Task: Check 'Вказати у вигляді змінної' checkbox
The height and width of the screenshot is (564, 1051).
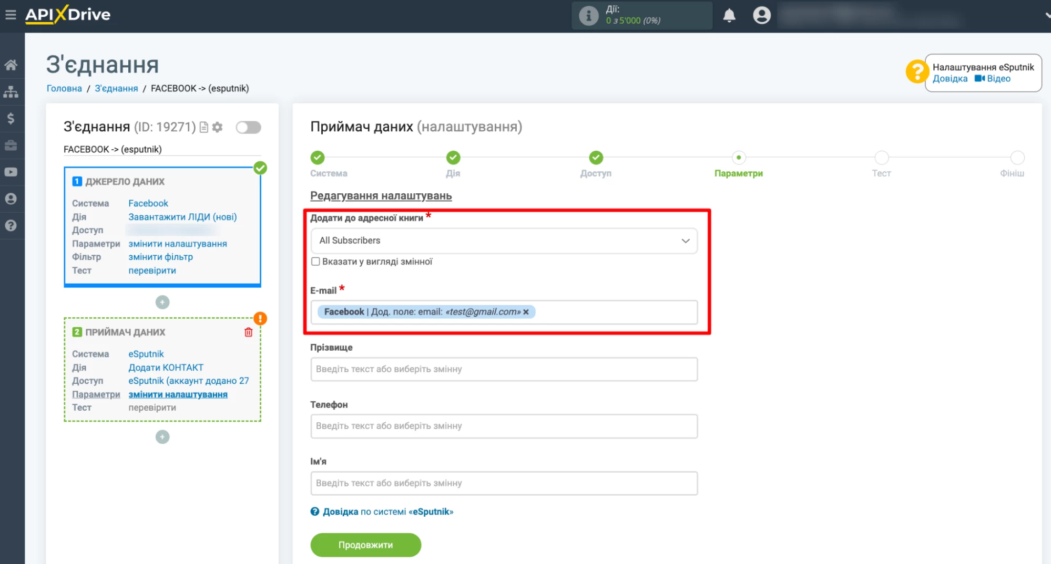Action: [x=315, y=262]
